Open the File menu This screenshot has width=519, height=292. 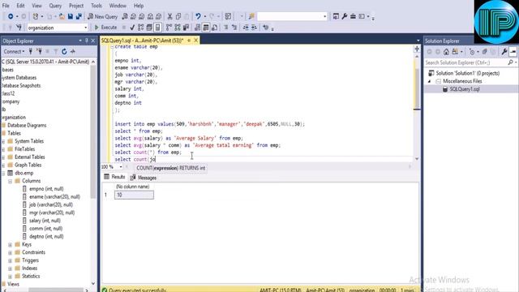tap(6, 6)
